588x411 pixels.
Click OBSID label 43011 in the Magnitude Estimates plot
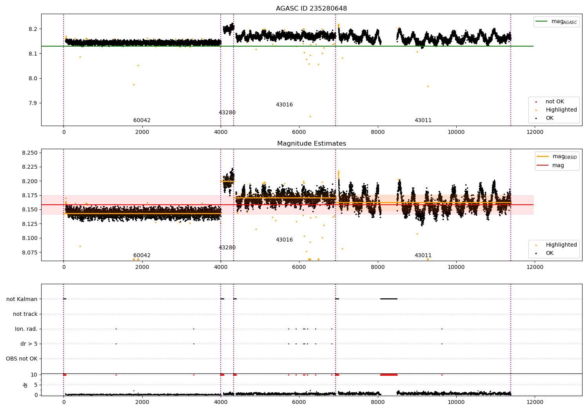point(423,256)
